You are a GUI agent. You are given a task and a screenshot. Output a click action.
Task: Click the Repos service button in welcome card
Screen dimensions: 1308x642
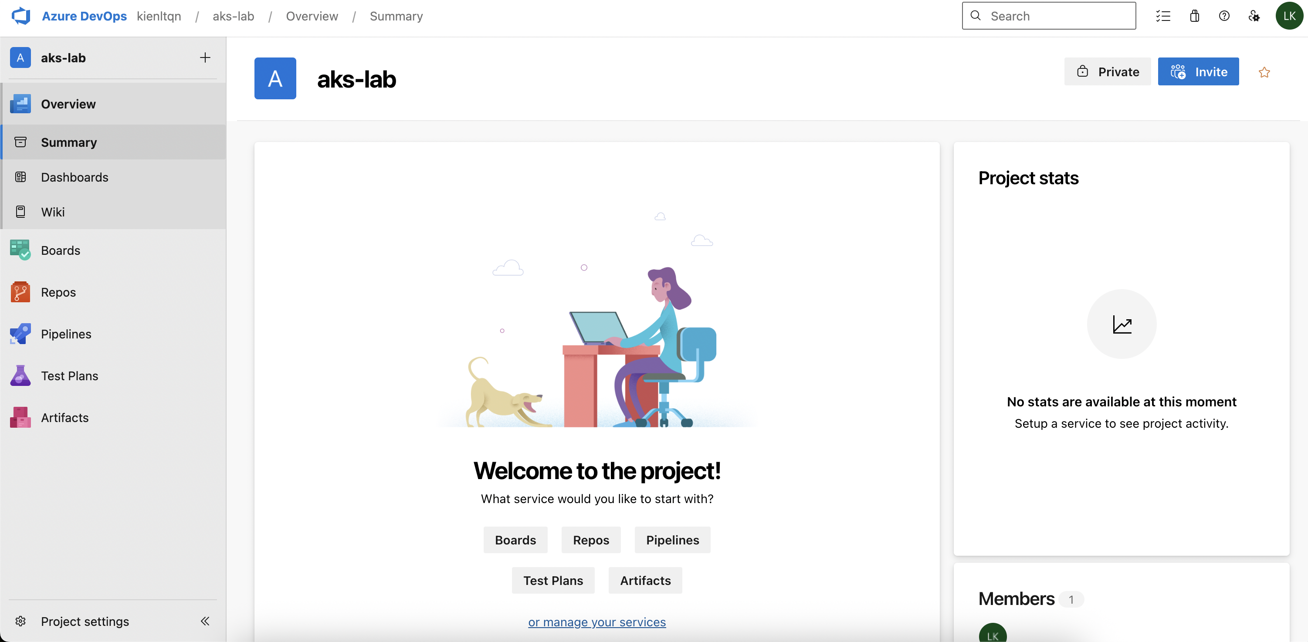pyautogui.click(x=591, y=540)
